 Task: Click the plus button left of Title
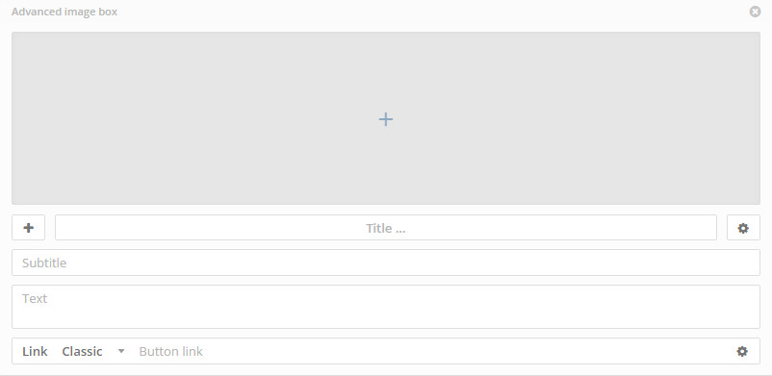(x=29, y=228)
